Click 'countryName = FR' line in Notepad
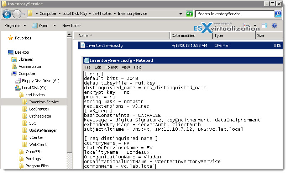This screenshot has height=174, width=288. tap(106, 143)
